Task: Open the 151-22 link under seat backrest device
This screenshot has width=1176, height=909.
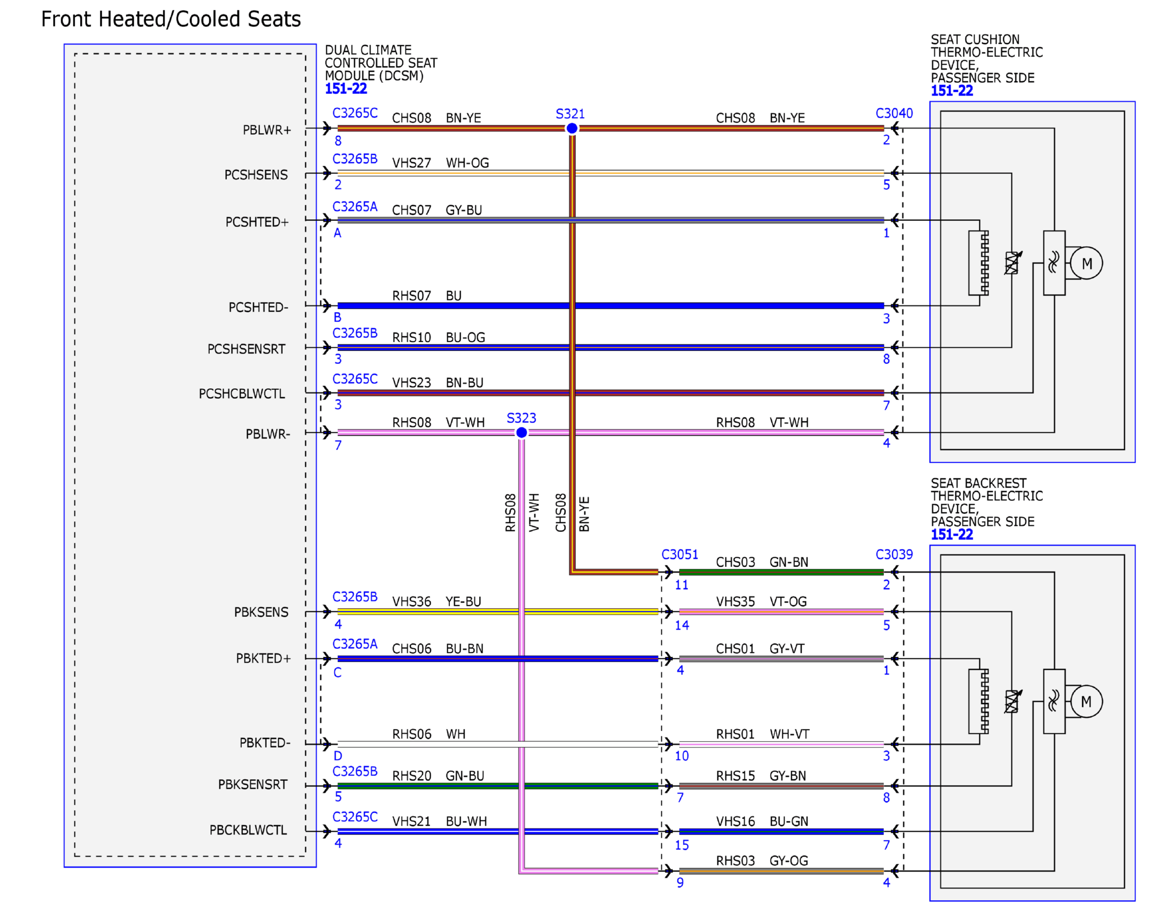Action: pyautogui.click(x=951, y=534)
